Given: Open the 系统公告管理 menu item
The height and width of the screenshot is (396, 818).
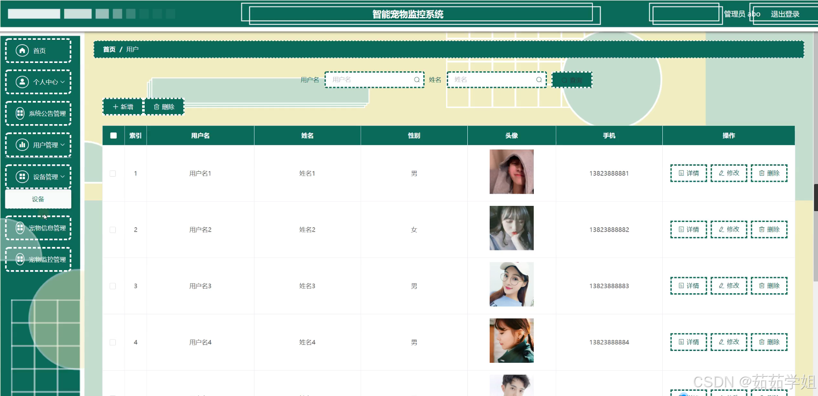Looking at the screenshot, I should (x=38, y=113).
